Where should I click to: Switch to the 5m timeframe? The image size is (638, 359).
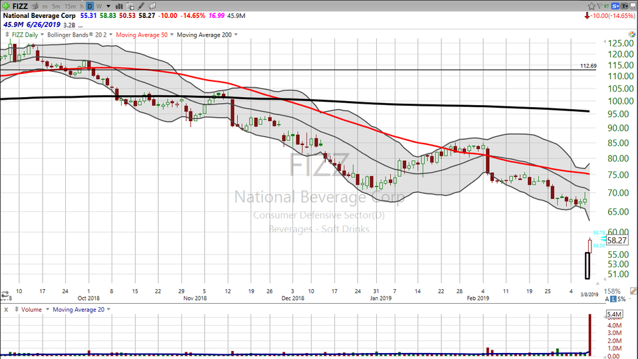[x=56, y=7]
